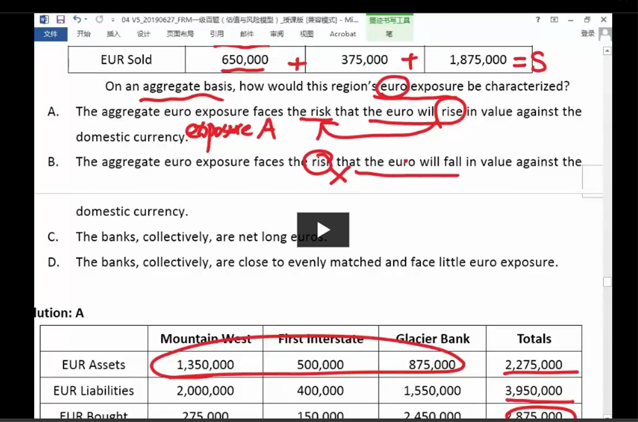This screenshot has width=638, height=422.
Task: Open Ribbon Display Options
Action: pyautogui.click(x=554, y=19)
